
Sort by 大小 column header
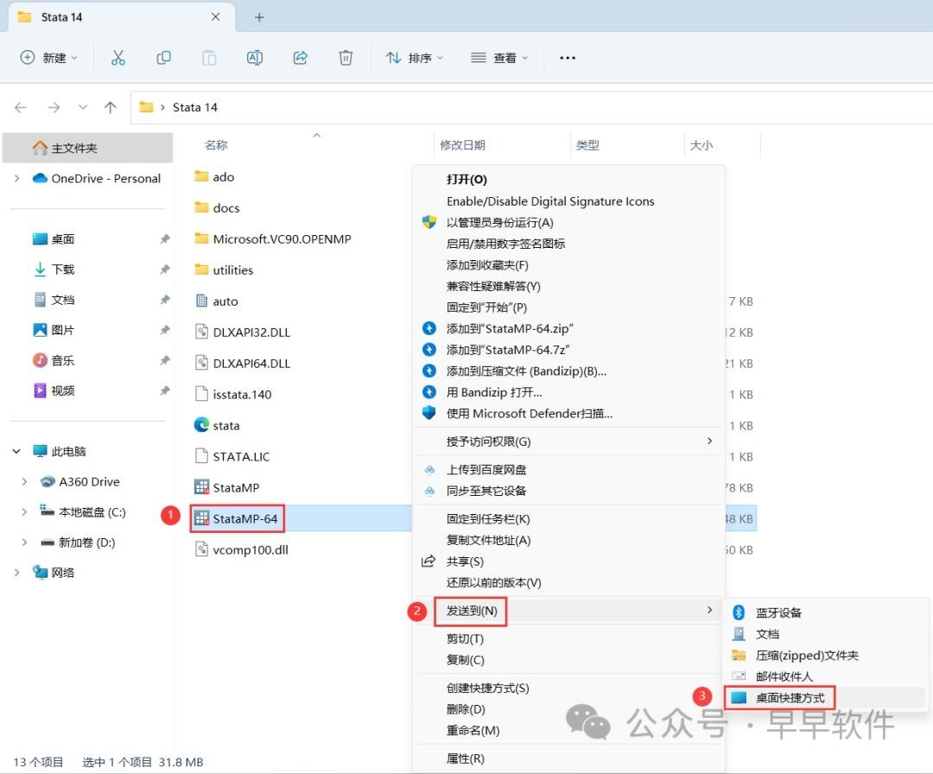tap(701, 145)
